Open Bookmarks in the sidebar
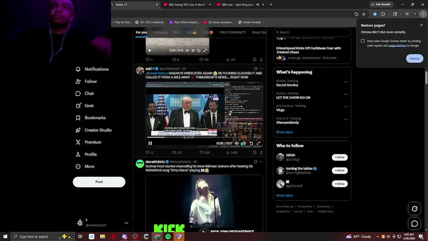The width and height of the screenshot is (428, 241). (x=91, y=118)
